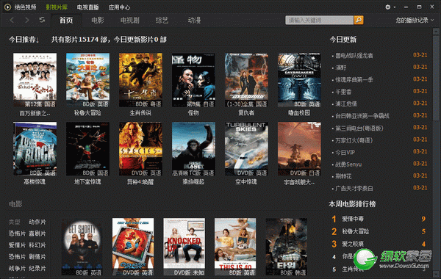Open 第三间电台(粤语版) update entry
The height and width of the screenshot is (279, 441).
(359, 128)
